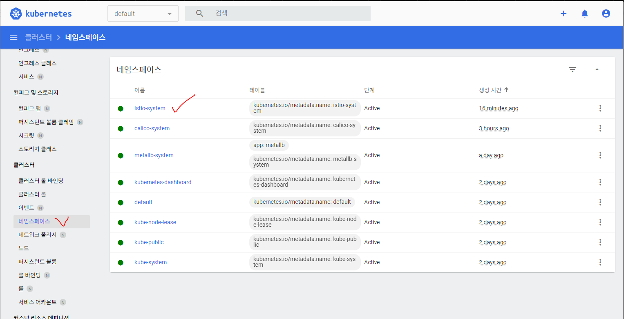Click the app: metallb label chip
This screenshot has height=319, width=624.
point(269,145)
